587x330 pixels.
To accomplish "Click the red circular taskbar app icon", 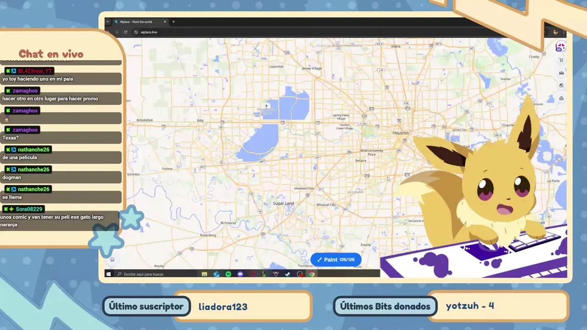I will click(252, 274).
